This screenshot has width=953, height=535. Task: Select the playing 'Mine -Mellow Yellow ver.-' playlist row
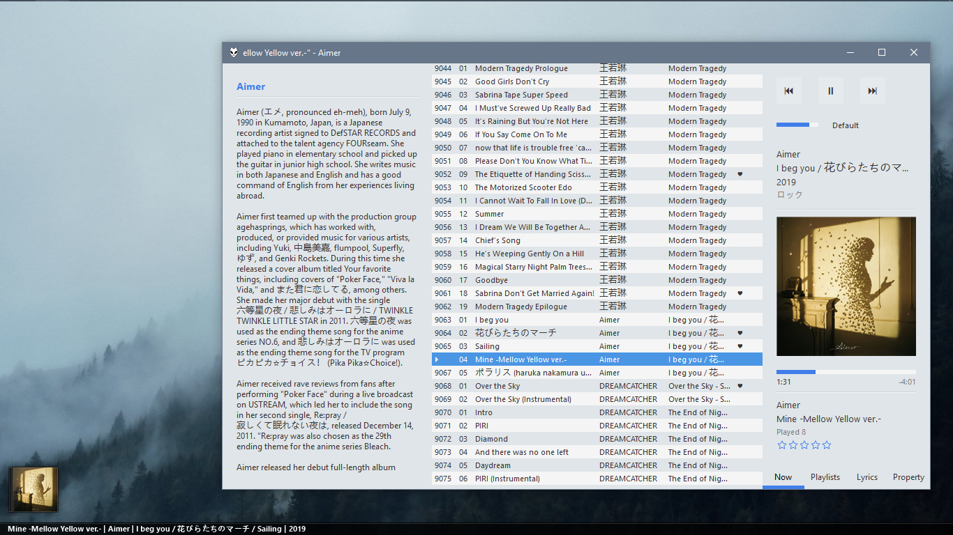coord(597,359)
